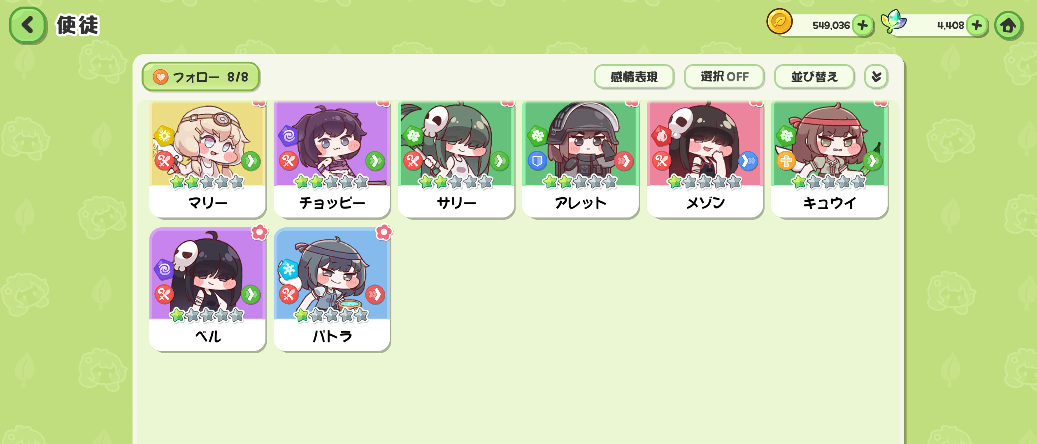Add more crystal gems with the plus button

tap(977, 25)
